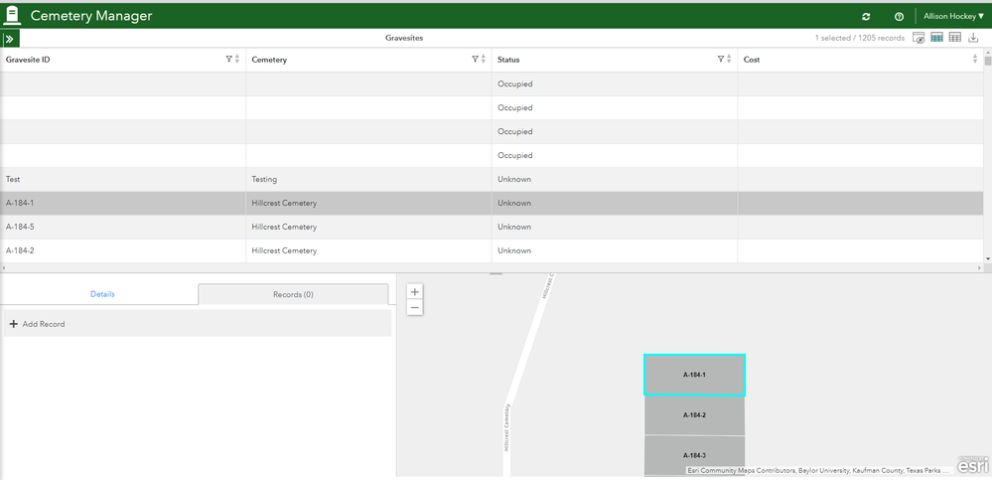
Task: Sort by the Cemetery column arrows
Action: pyautogui.click(x=484, y=59)
